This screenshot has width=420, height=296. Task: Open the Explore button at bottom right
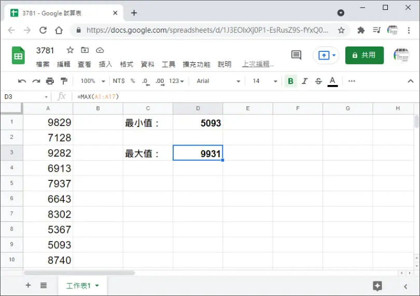377,286
